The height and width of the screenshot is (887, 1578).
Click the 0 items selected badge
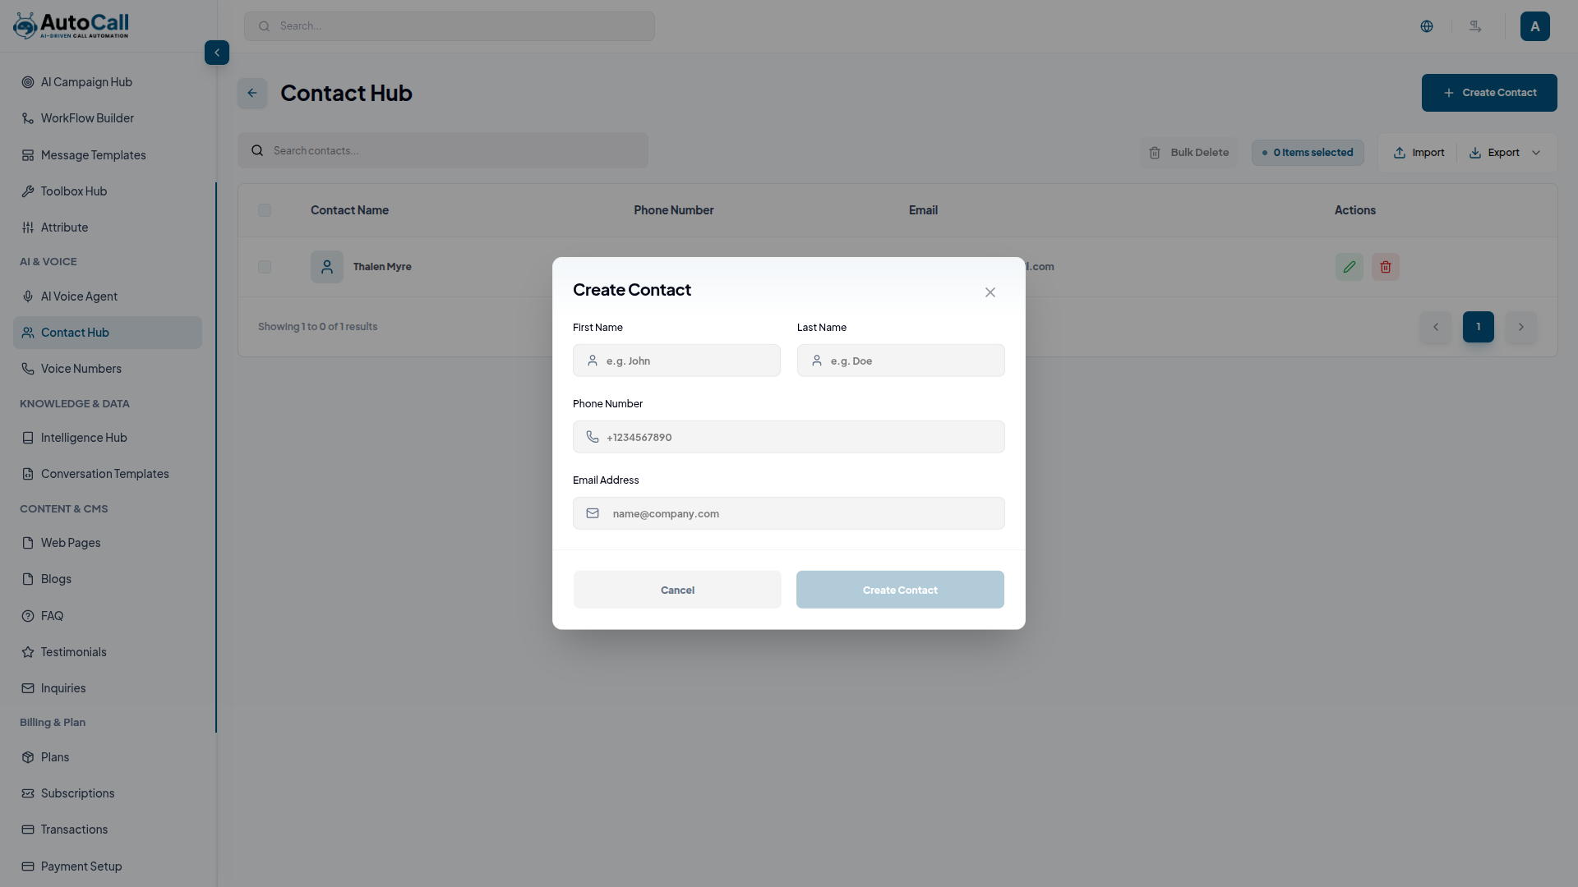point(1308,153)
